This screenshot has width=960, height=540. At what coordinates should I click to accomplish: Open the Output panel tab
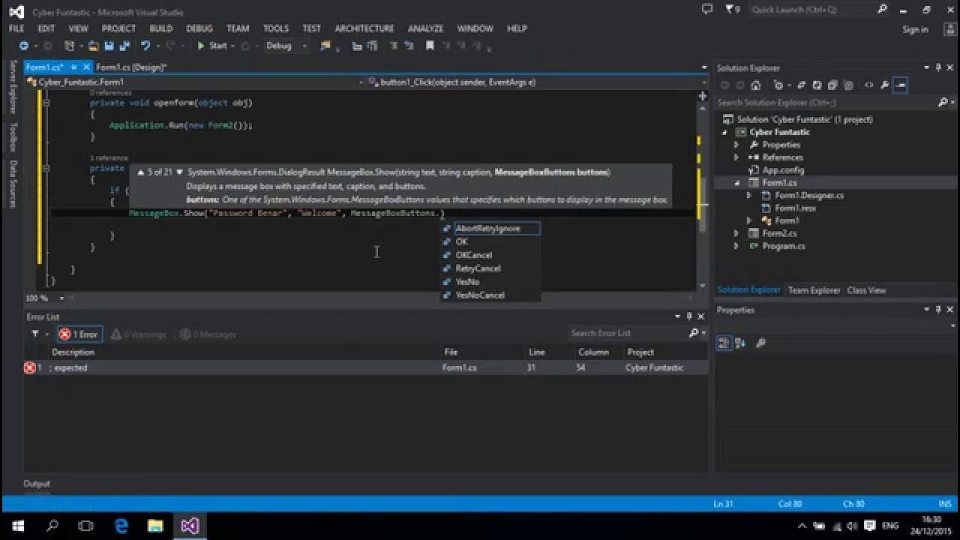tap(37, 484)
